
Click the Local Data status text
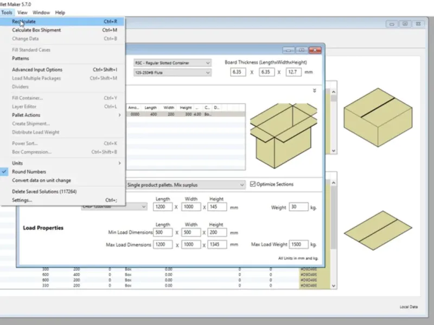click(409, 307)
